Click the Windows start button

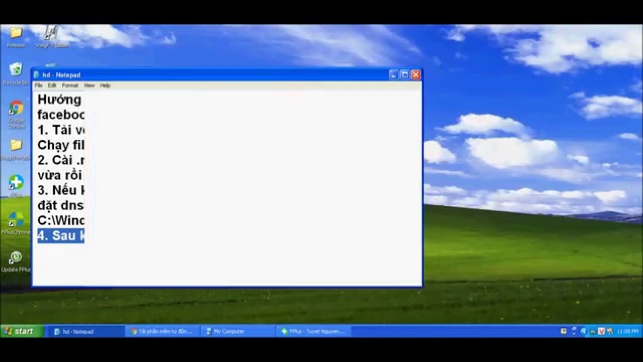click(22, 331)
